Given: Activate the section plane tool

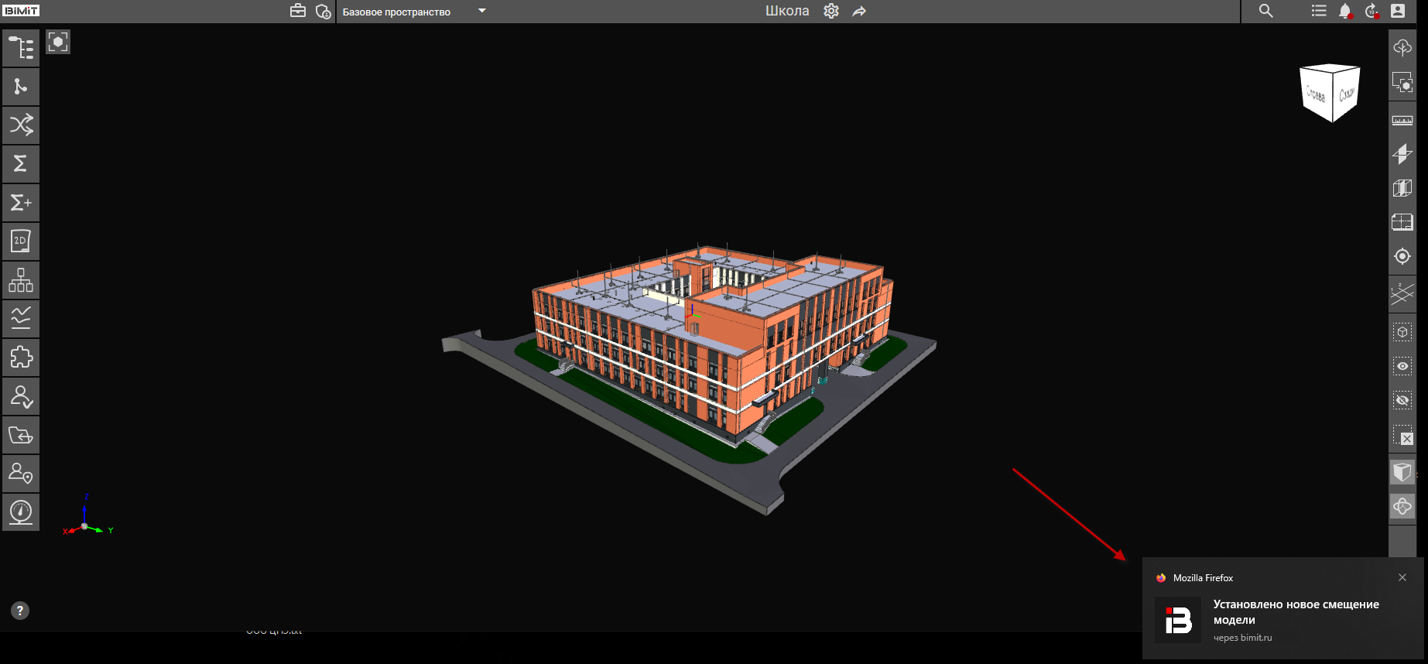Looking at the screenshot, I should [1402, 154].
